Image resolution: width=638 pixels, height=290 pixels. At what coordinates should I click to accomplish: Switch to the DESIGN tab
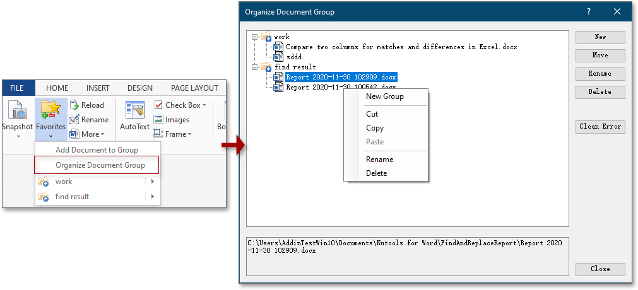pos(140,88)
